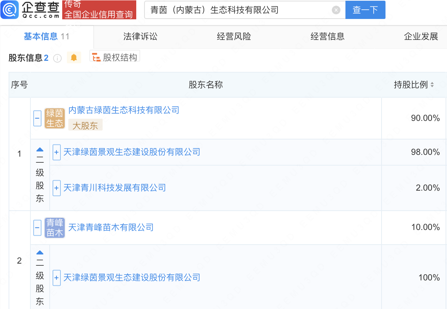This screenshot has width=447, height=309.
Task: Click the 序号 column header
Action: [x=19, y=85]
